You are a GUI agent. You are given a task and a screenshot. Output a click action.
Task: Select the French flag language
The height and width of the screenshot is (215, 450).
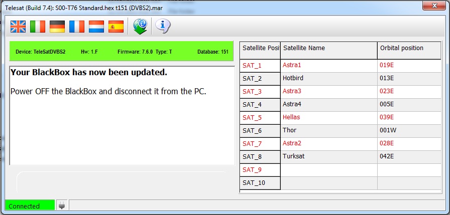77,27
